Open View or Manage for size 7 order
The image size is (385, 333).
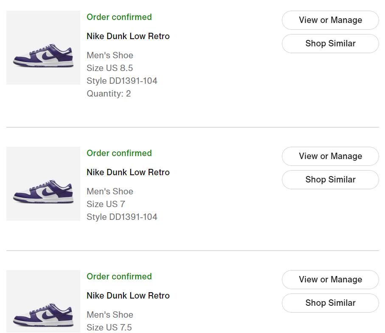tap(330, 156)
